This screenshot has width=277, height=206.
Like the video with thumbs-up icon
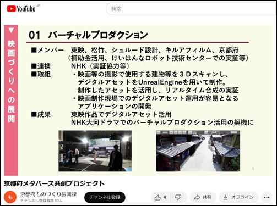coord(157,197)
